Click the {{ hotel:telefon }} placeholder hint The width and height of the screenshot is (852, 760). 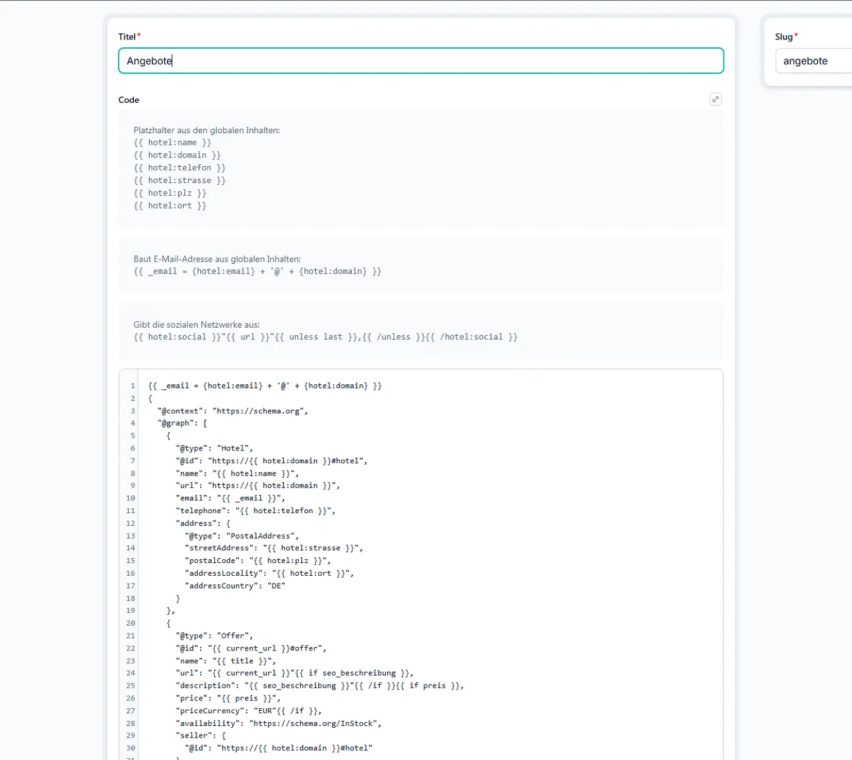tap(180, 168)
